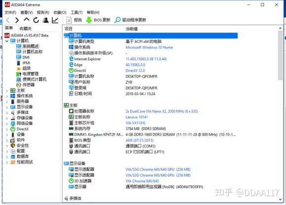
Task: Click the 报告 report icon
Action: coord(69,20)
